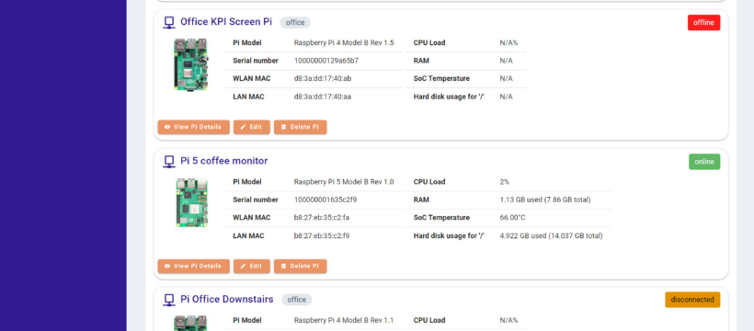Click LAN MAC b8:27:eb:35:c2:f9

point(322,235)
